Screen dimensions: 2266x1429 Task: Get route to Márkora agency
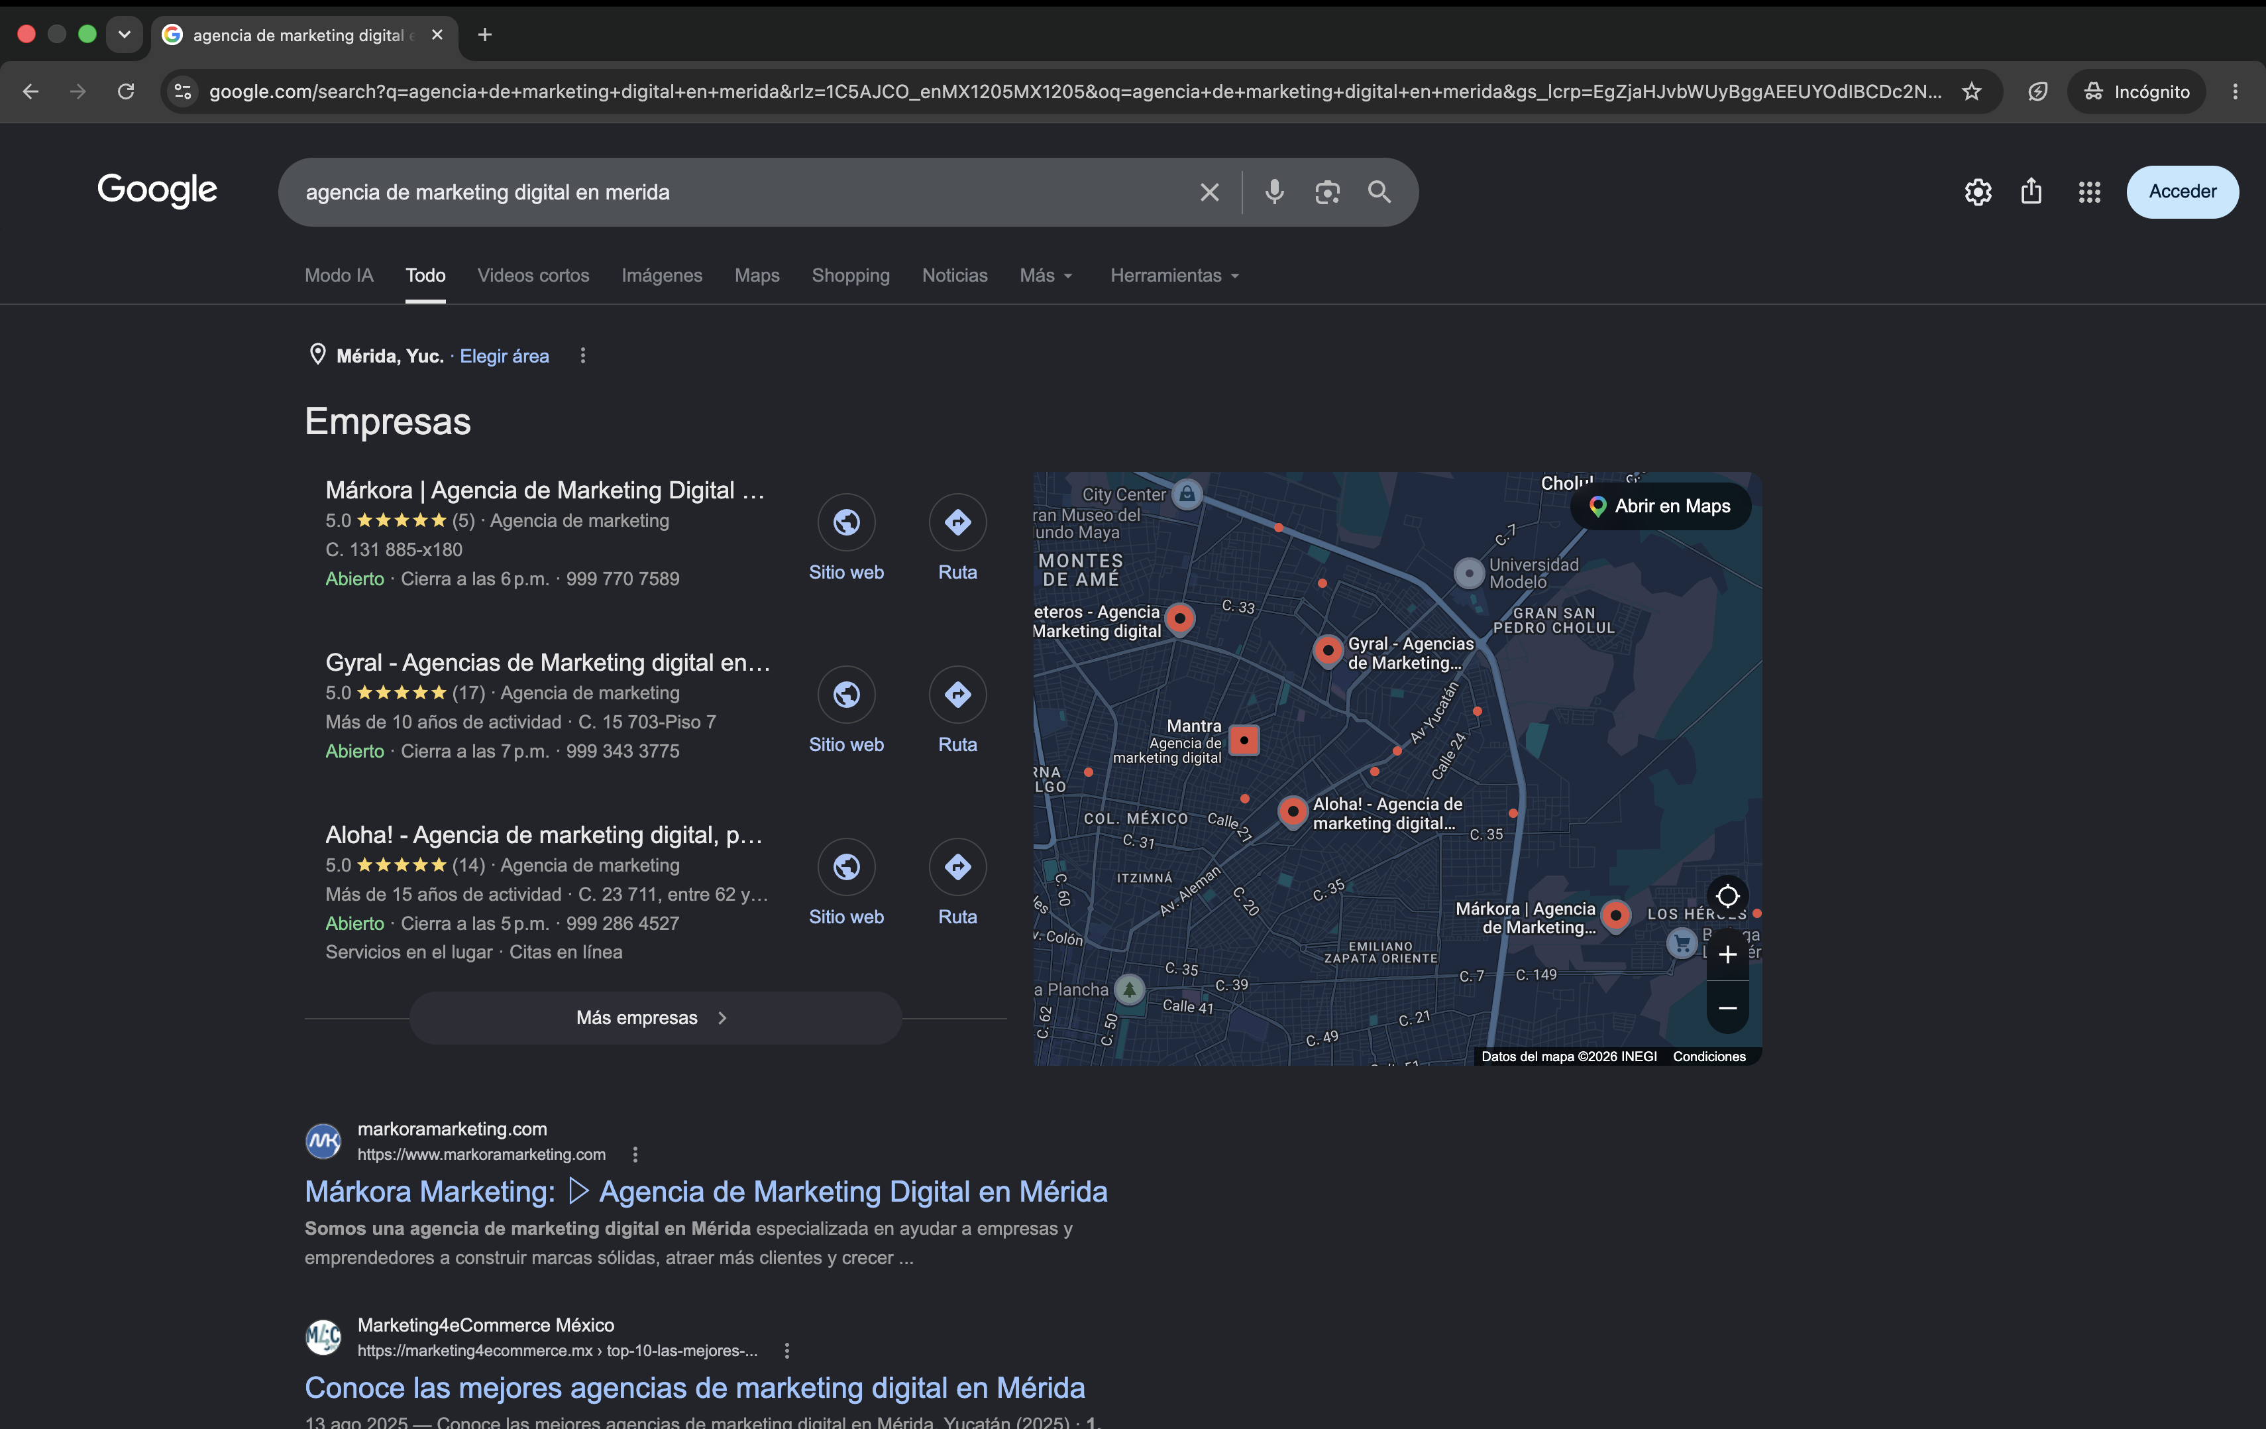click(x=957, y=522)
